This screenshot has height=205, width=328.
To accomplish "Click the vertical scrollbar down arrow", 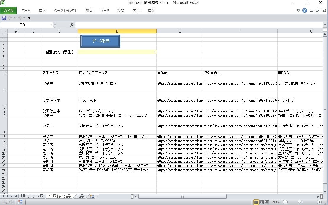I will coord(325,191).
